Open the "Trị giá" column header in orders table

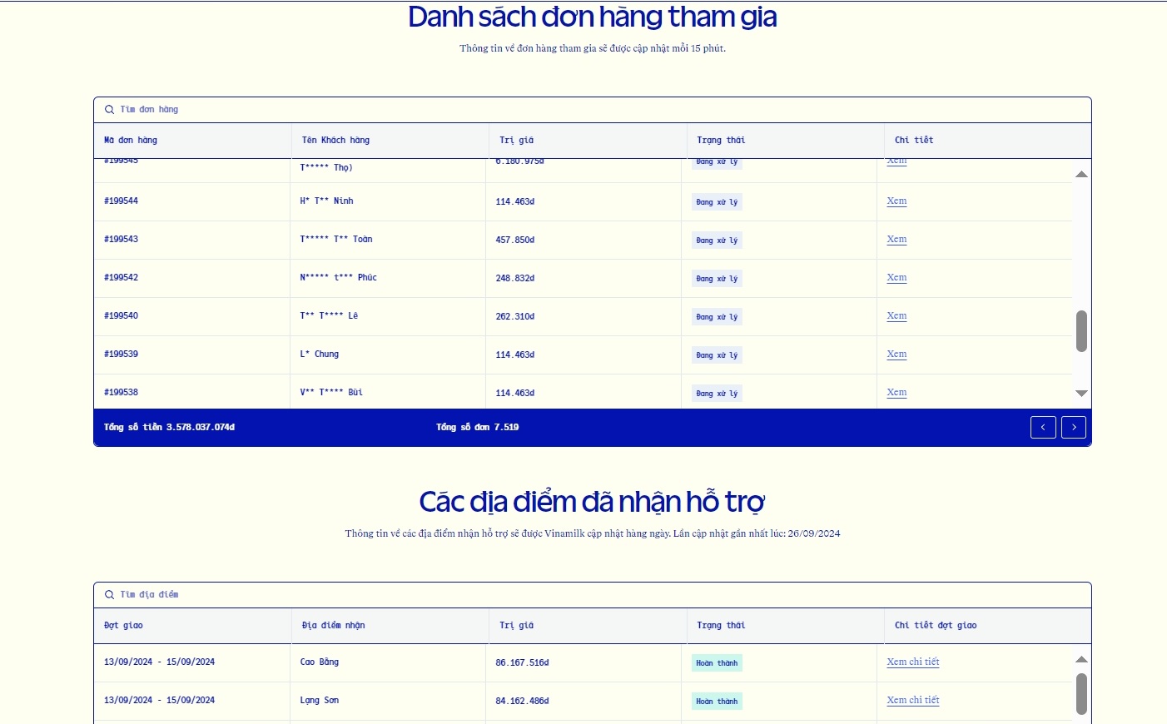(516, 140)
